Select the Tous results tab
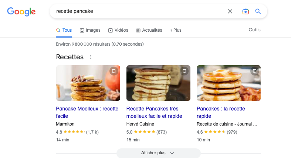Viewport: 291px width, 162px height. [64, 30]
